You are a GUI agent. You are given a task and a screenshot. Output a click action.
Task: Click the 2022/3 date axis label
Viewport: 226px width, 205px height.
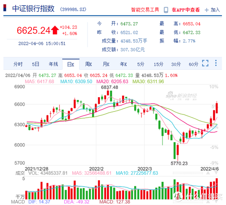pyautogui.click(x=145, y=169)
